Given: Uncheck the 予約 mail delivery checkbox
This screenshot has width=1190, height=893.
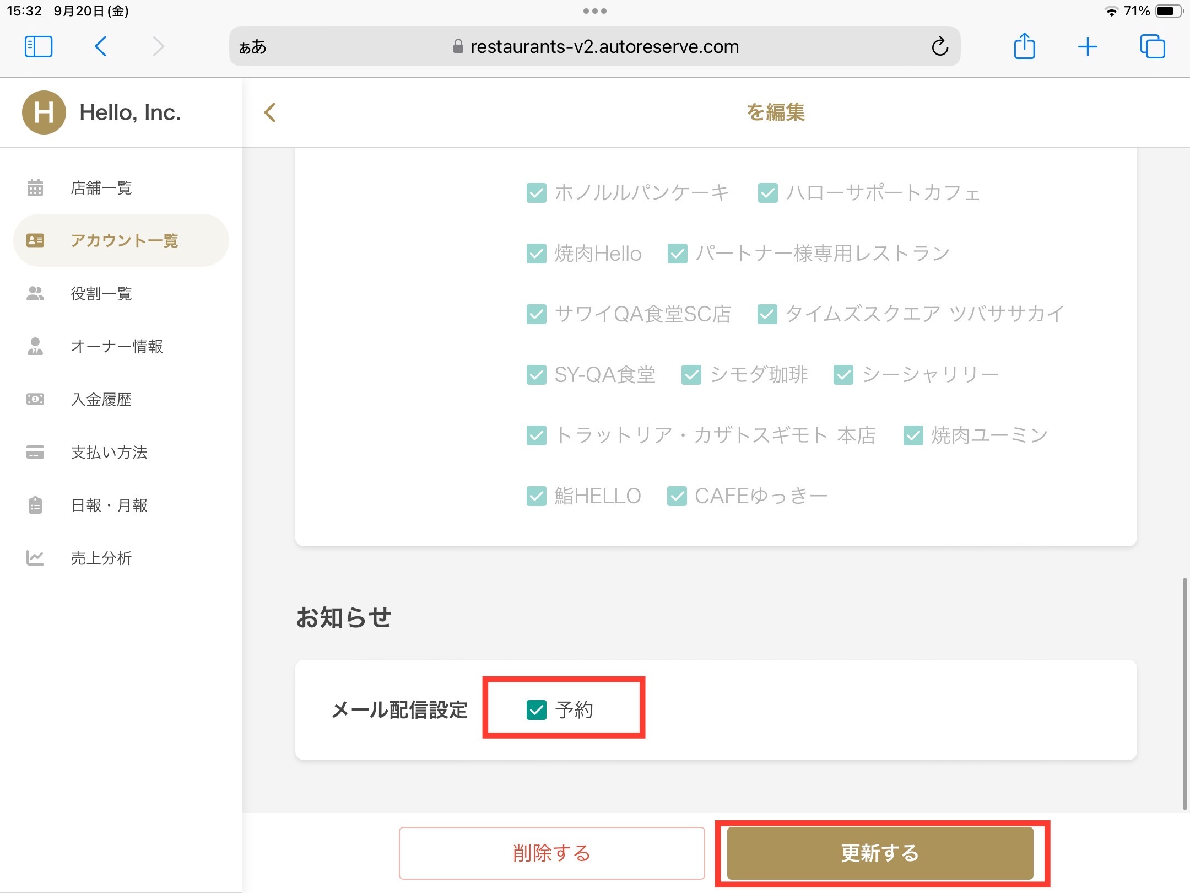Looking at the screenshot, I should [x=536, y=710].
